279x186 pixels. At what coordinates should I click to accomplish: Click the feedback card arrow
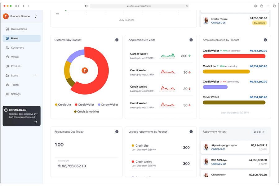coord(36,122)
